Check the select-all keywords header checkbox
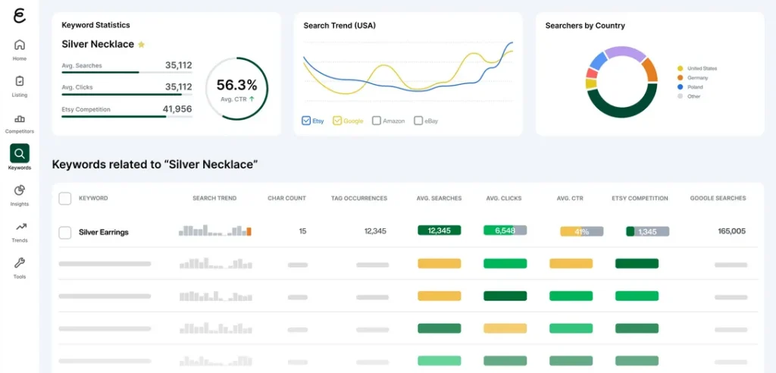Screen dimensions: 776x373 pos(65,199)
